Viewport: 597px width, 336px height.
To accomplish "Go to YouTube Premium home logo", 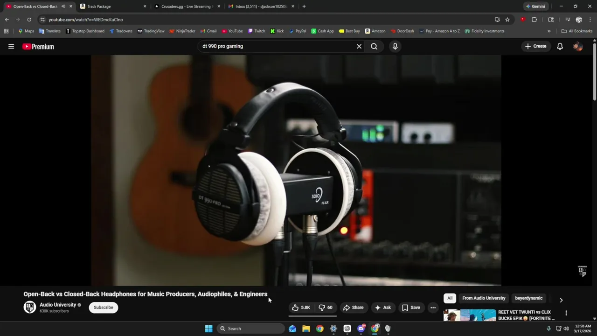I will 38,46.
